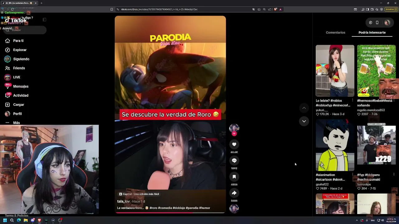Go to next video with down arrow
The height and width of the screenshot is (224, 399).
304,121
